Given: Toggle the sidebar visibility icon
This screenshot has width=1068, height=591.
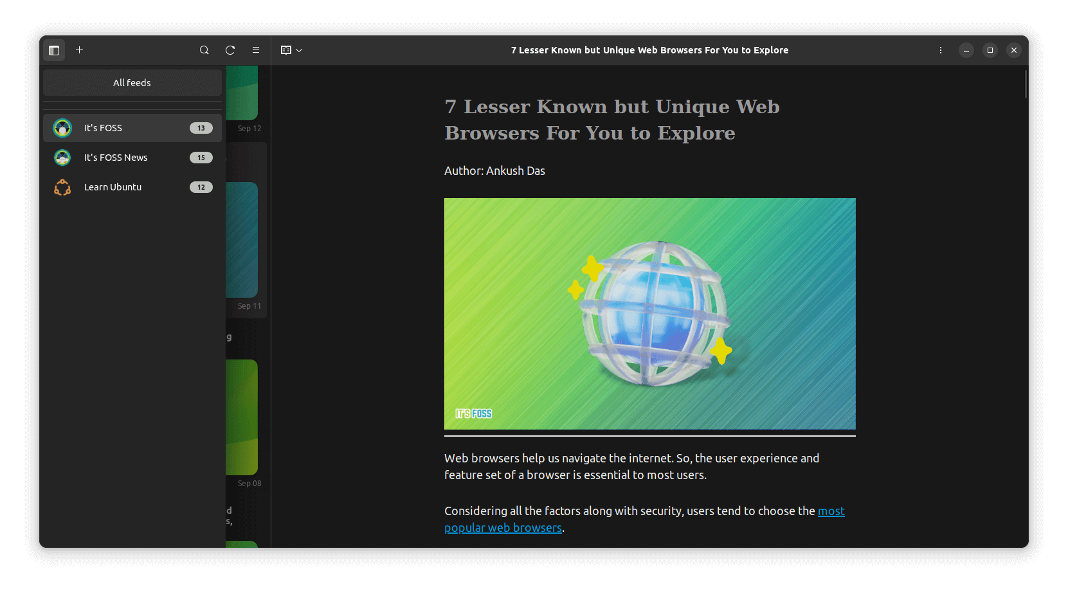Looking at the screenshot, I should 53,50.
